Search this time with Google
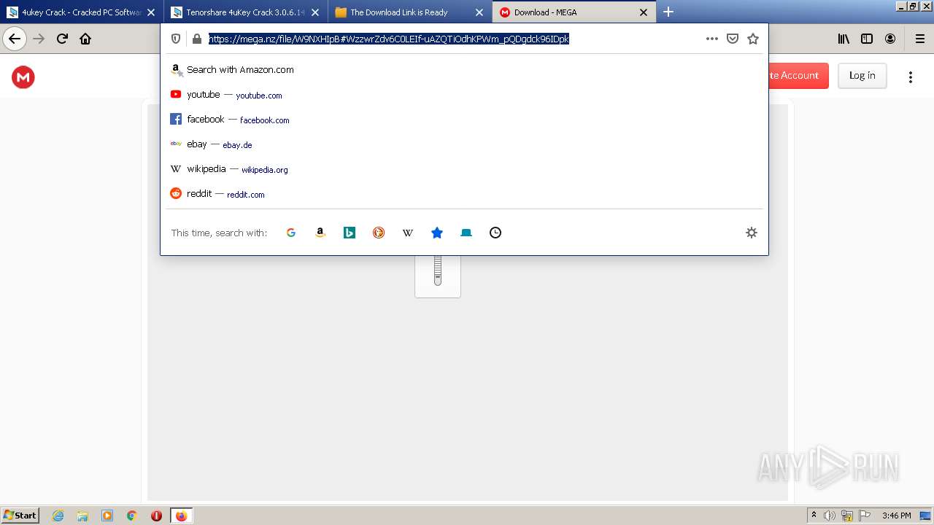Image resolution: width=934 pixels, height=525 pixels. click(x=291, y=233)
